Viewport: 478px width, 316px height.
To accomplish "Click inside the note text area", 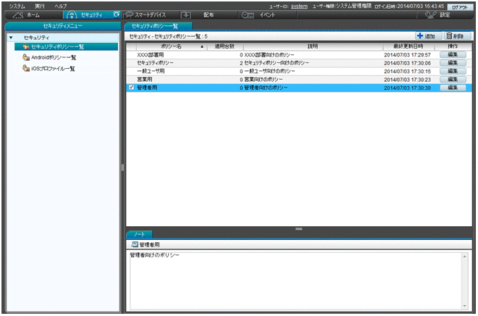I will (x=297, y=279).
